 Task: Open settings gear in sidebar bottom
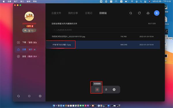(40, 96)
